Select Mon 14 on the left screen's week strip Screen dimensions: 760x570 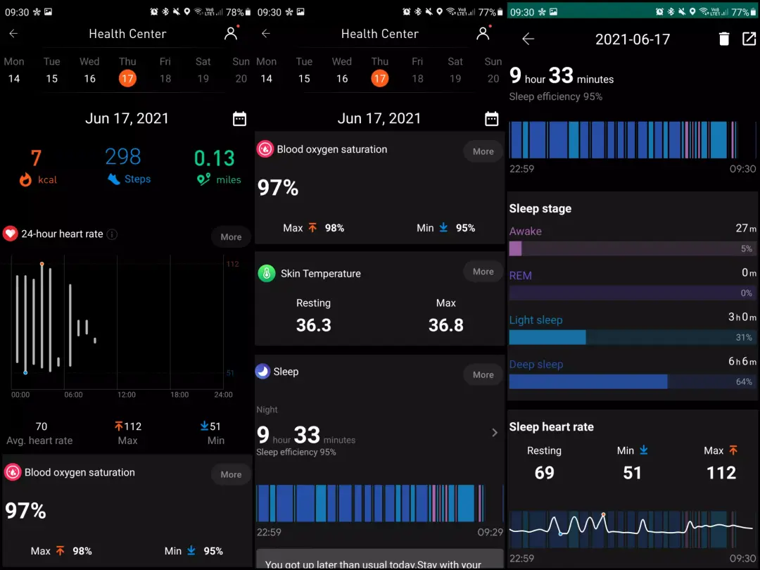pos(14,70)
